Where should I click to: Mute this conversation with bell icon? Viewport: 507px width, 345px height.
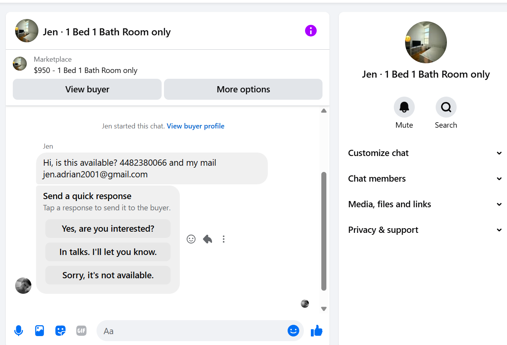coord(404,107)
